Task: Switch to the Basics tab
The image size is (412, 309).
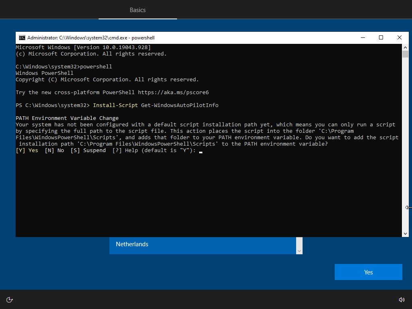Action: click(x=138, y=10)
